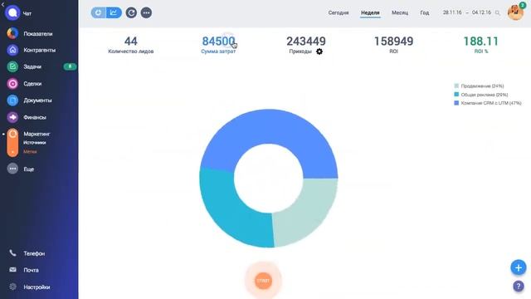Click the Настройки sidebar label
The height and width of the screenshot is (299, 531).
(37, 287)
